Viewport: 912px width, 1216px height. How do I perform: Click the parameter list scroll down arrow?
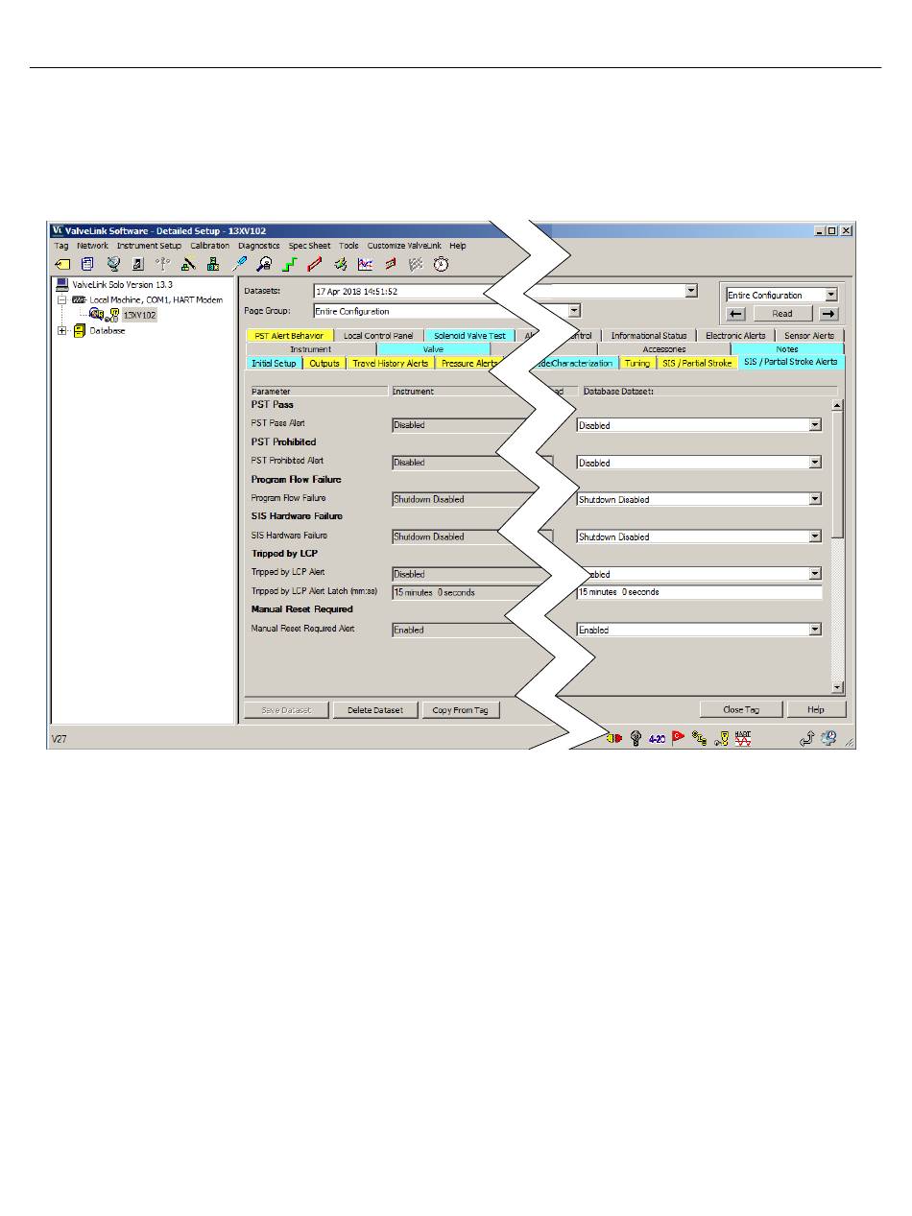pos(837,687)
